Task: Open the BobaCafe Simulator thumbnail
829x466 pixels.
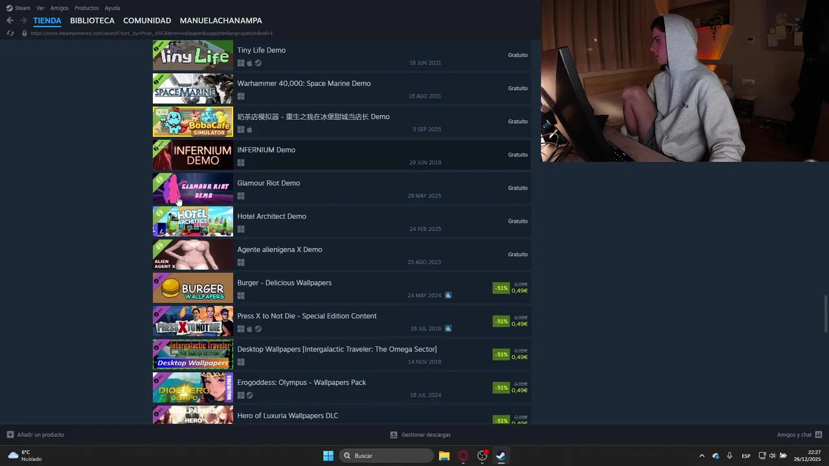Action: [193, 122]
